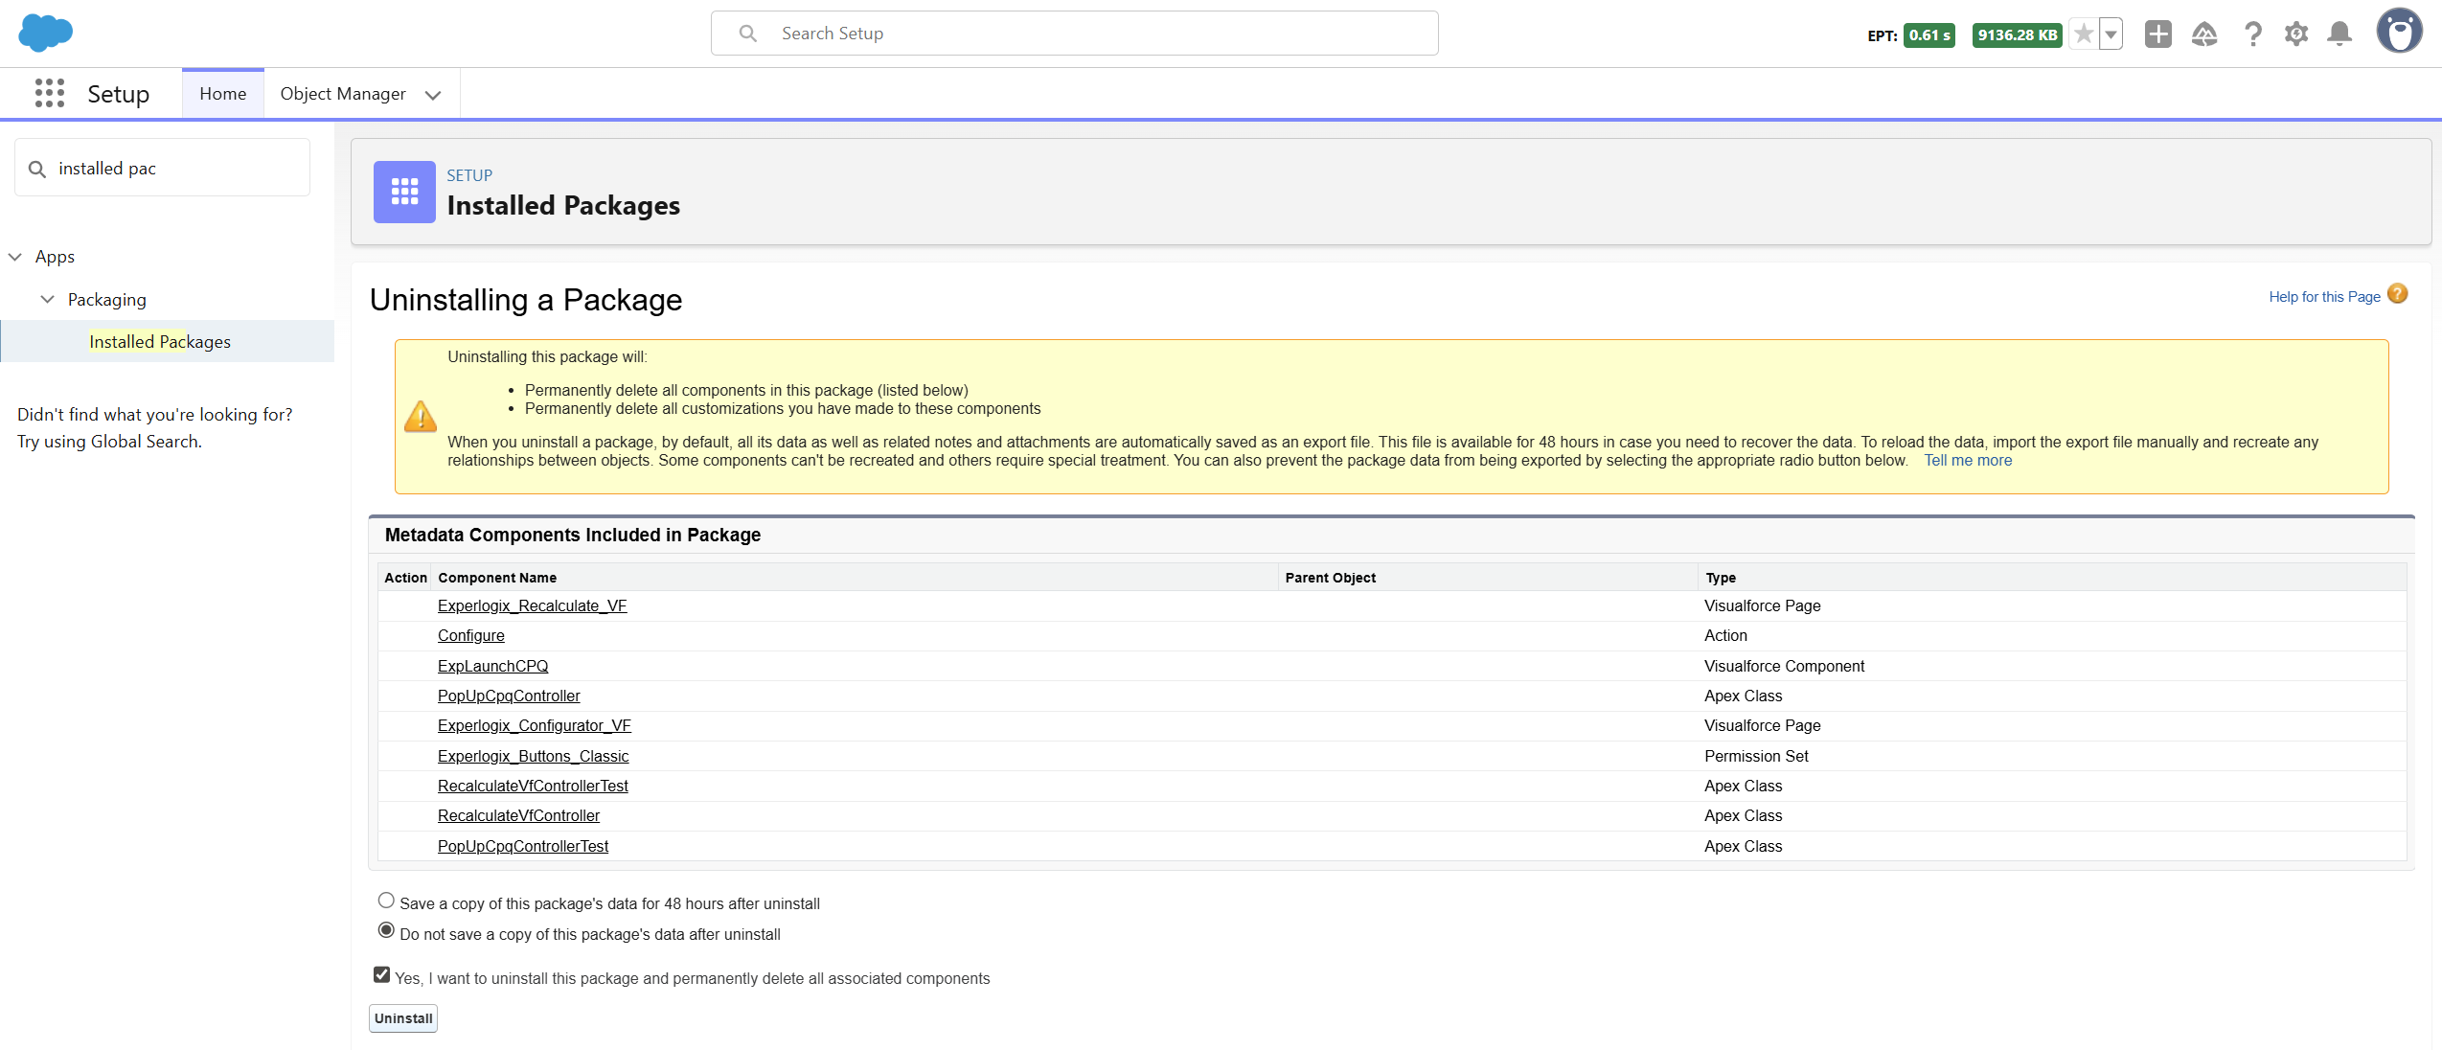The image size is (2442, 1050).
Task: Collapse the Packaging tree node
Action: tap(47, 300)
